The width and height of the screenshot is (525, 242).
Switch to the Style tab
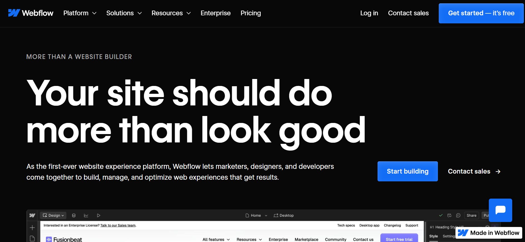click(x=433, y=236)
